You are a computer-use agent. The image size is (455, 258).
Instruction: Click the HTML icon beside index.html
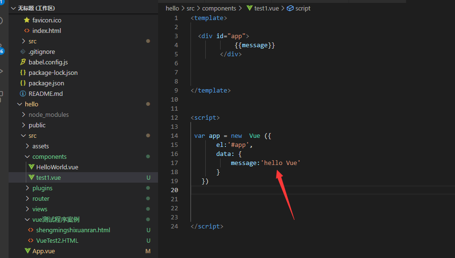[x=27, y=31]
